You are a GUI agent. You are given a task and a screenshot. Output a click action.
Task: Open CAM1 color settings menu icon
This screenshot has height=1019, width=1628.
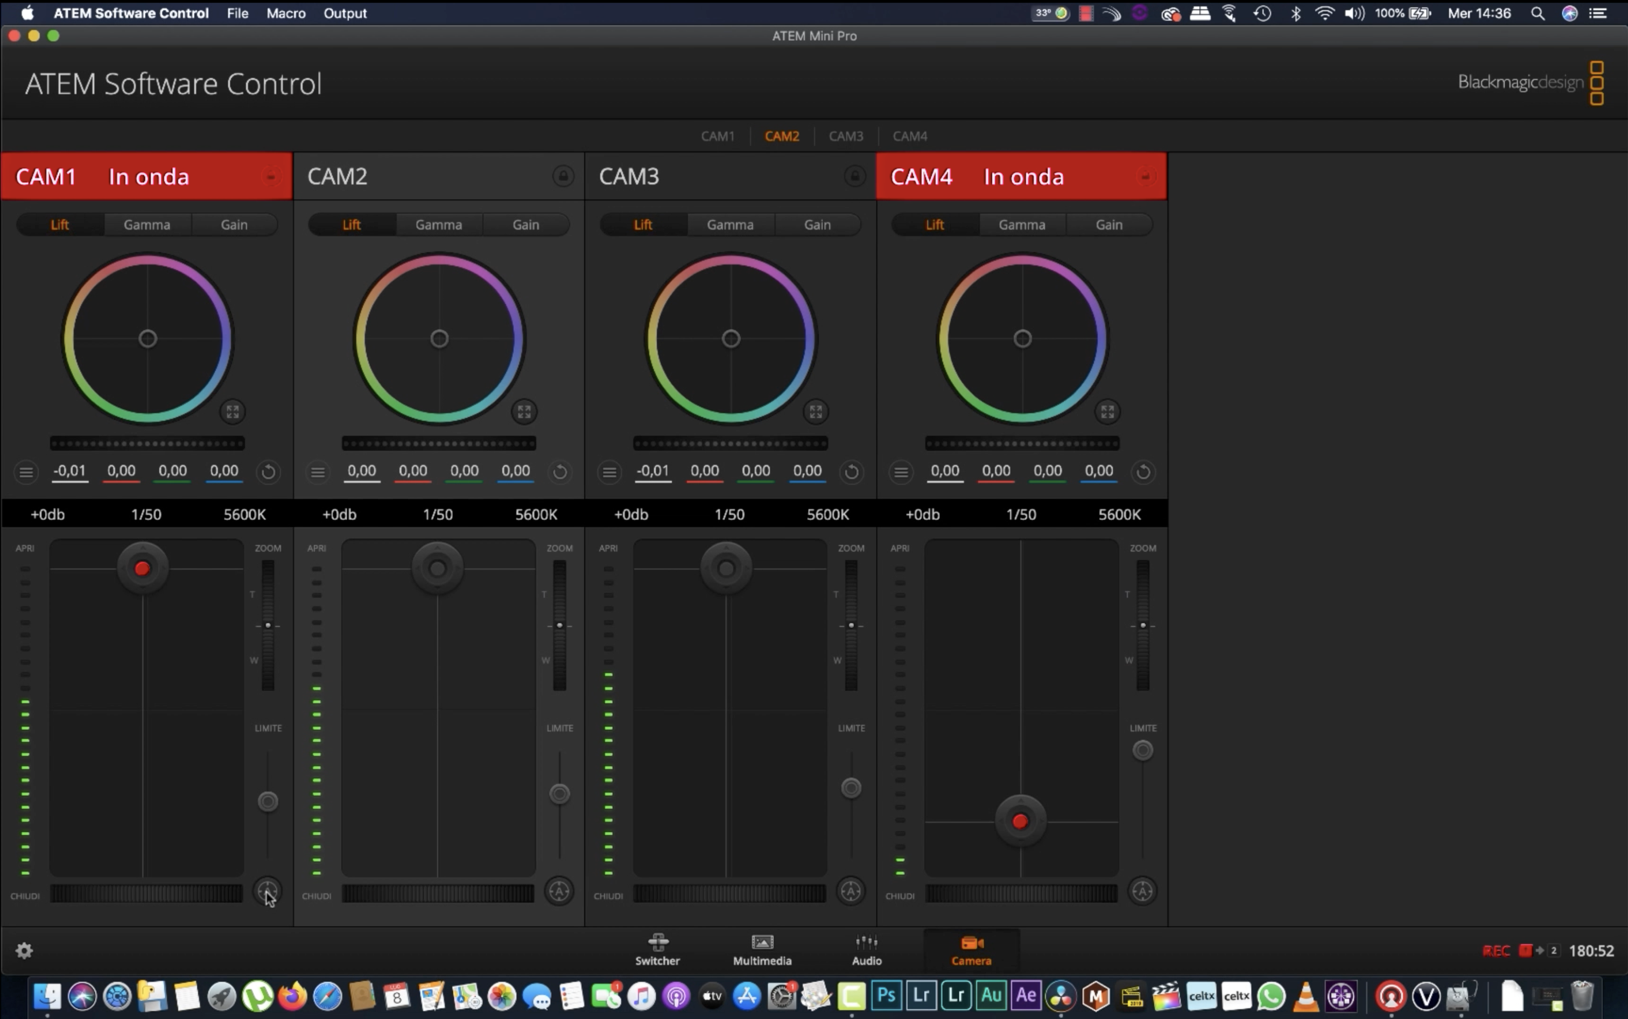tap(26, 472)
